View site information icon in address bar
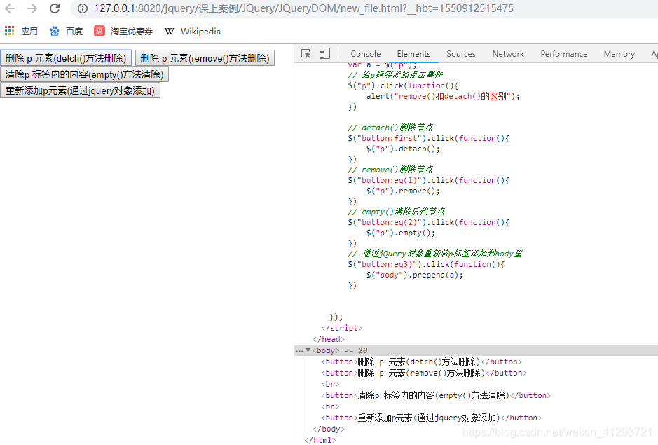This screenshot has height=445, width=658. [83, 8]
